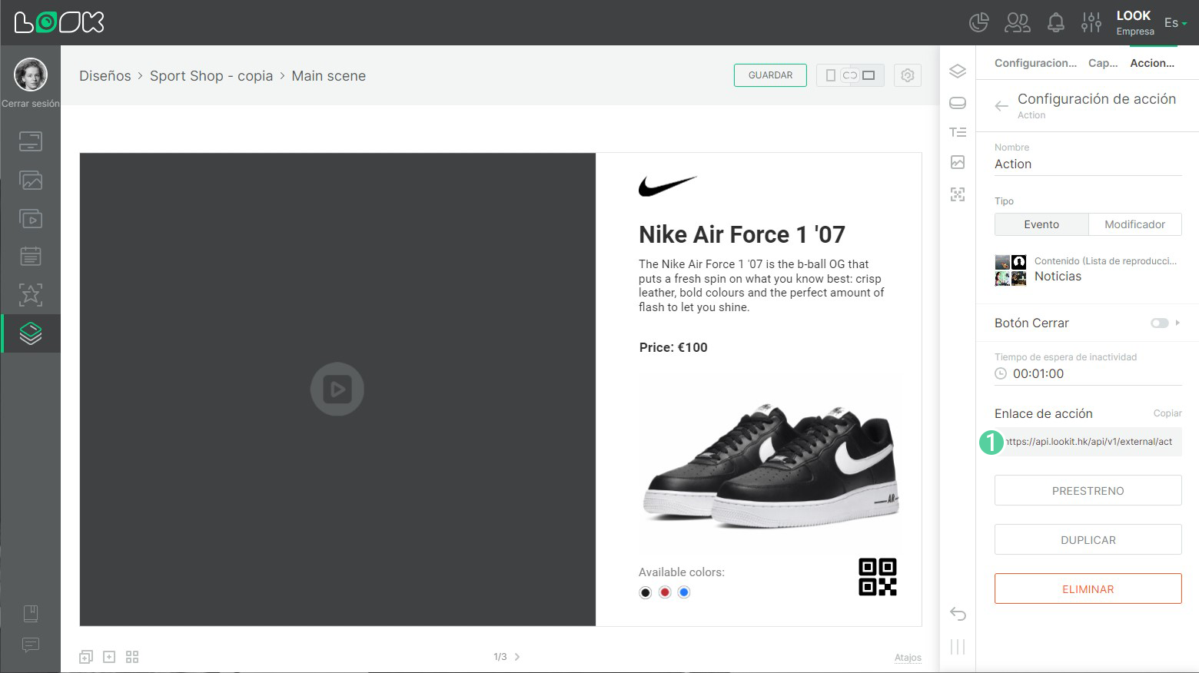
Task: Select the button element tool
Action: 958,103
